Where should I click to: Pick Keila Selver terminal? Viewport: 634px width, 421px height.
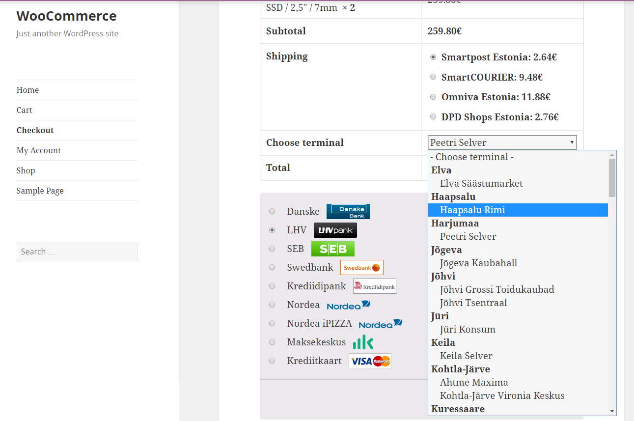518,356
